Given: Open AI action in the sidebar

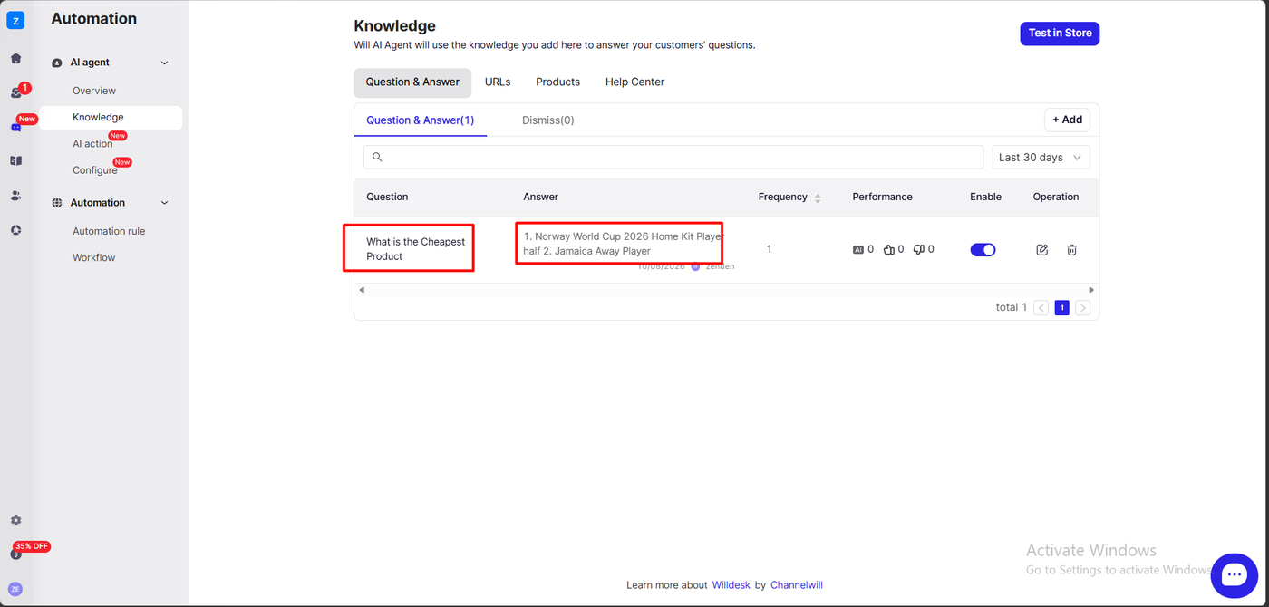Looking at the screenshot, I should [x=92, y=144].
